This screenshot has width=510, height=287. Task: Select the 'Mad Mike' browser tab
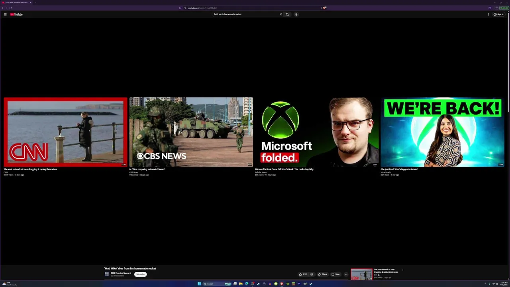point(16,2)
